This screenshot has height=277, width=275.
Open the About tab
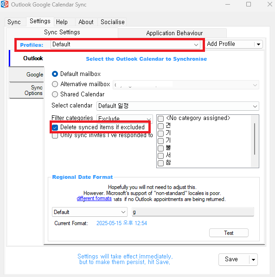(86, 22)
